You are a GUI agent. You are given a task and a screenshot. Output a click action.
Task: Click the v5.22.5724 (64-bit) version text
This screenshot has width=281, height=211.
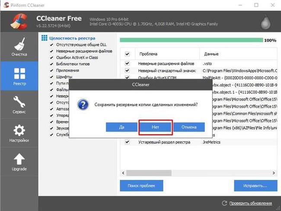53,25
